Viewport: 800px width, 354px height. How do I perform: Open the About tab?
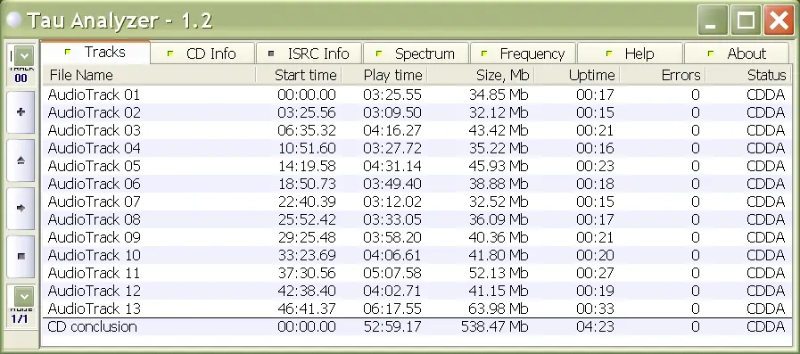(x=737, y=54)
